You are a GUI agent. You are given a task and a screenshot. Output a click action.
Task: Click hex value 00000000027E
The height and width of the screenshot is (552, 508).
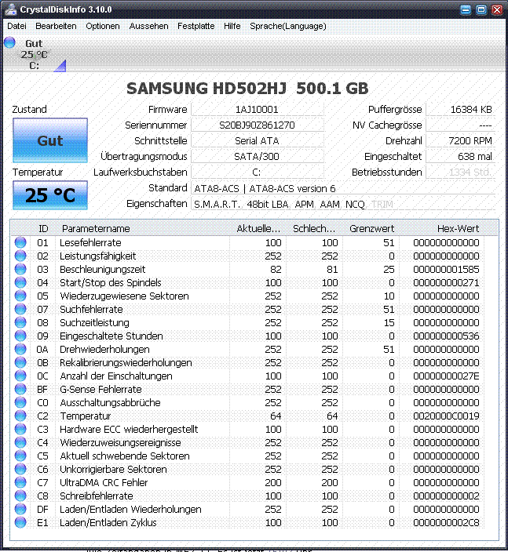tap(446, 376)
